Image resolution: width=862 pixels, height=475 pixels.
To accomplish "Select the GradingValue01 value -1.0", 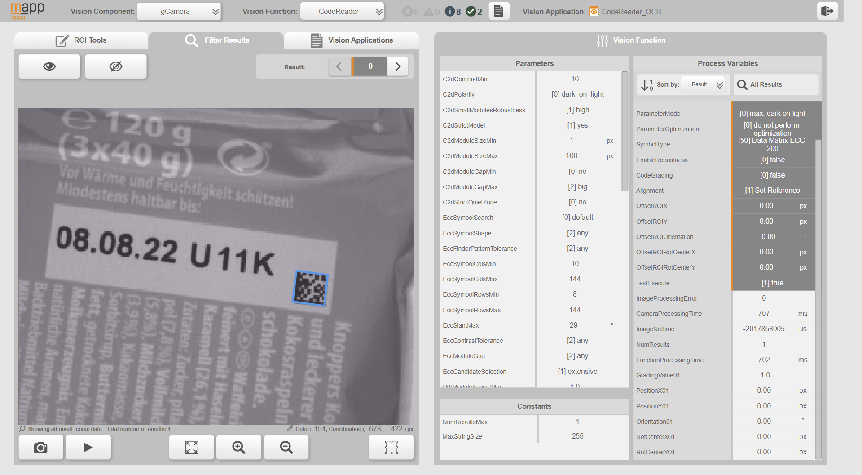I will 764,375.
